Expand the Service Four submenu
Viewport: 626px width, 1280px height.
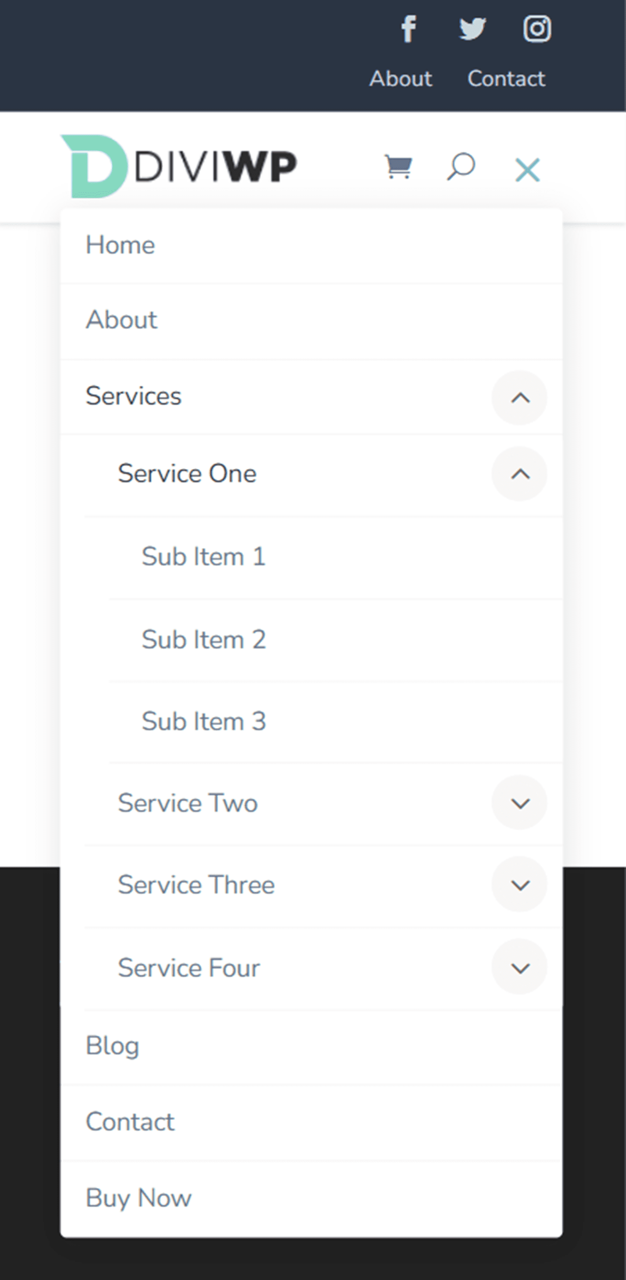point(520,967)
